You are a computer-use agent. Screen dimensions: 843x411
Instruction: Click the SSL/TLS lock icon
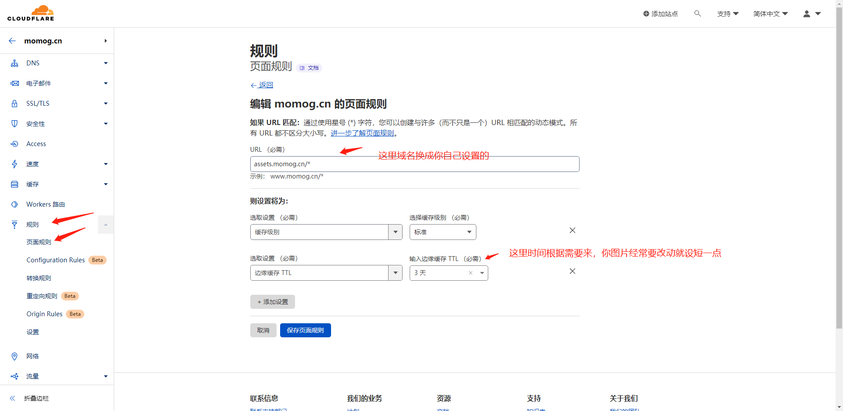click(x=14, y=104)
